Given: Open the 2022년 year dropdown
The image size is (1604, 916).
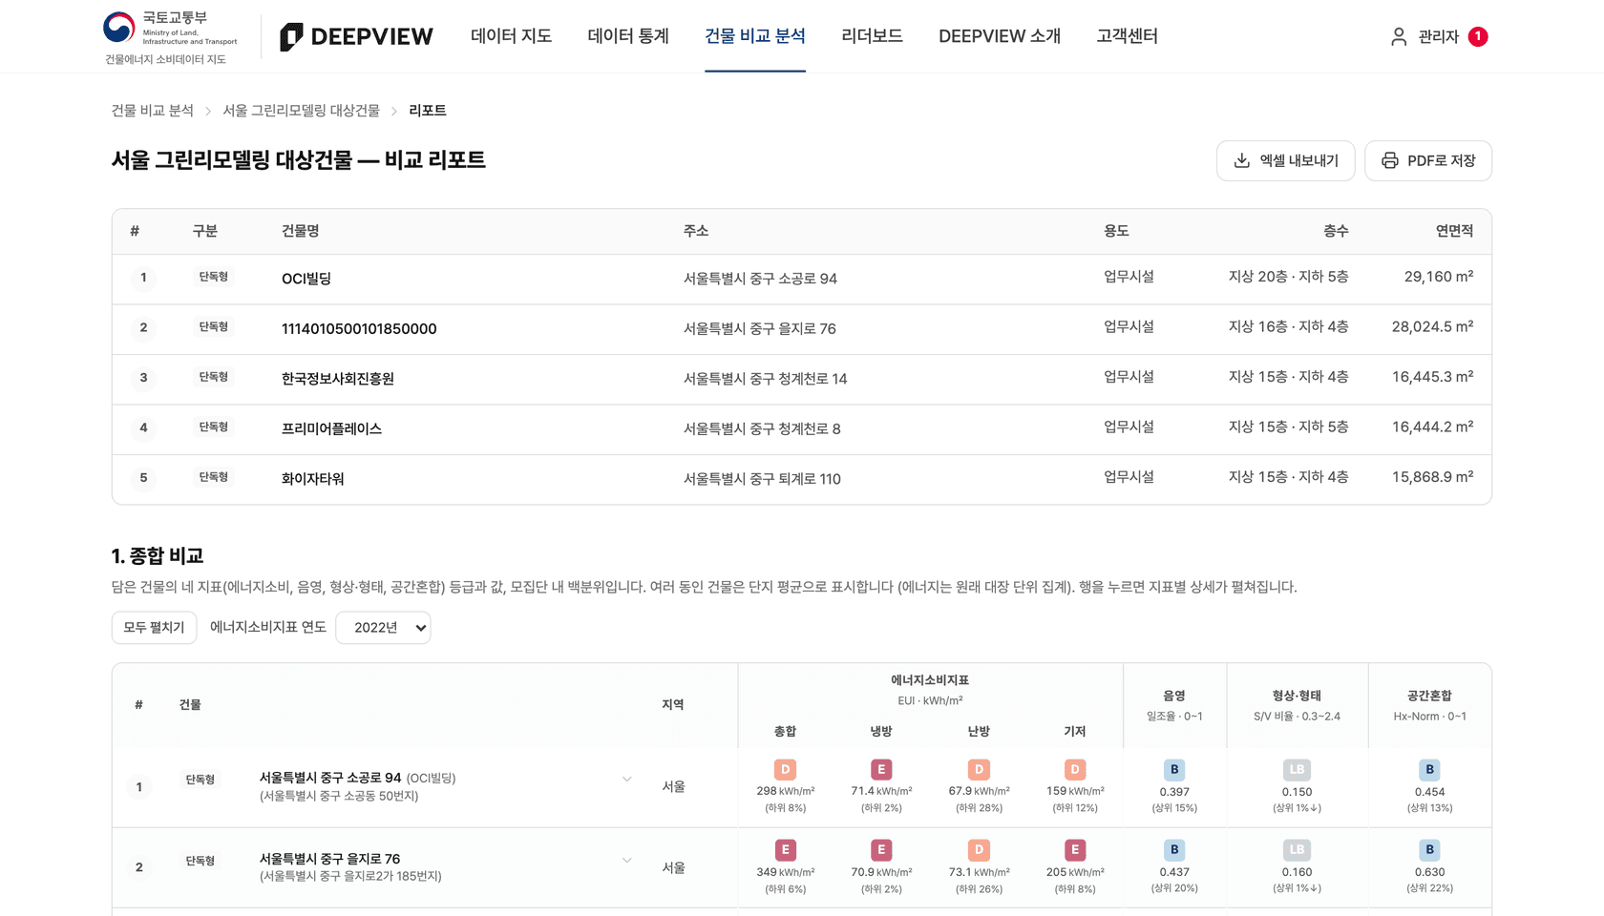Looking at the screenshot, I should point(383,627).
